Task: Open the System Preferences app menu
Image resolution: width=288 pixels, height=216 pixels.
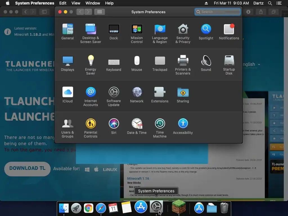Action: pyautogui.click(x=35, y=3)
